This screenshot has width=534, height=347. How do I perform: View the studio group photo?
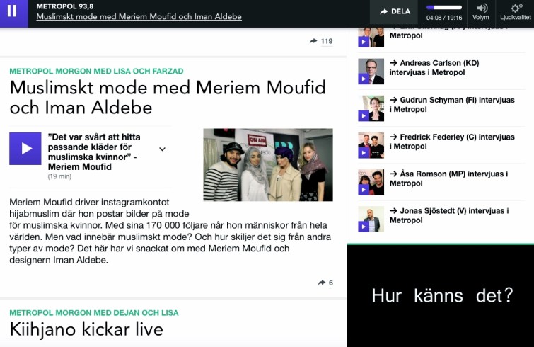tap(268, 164)
